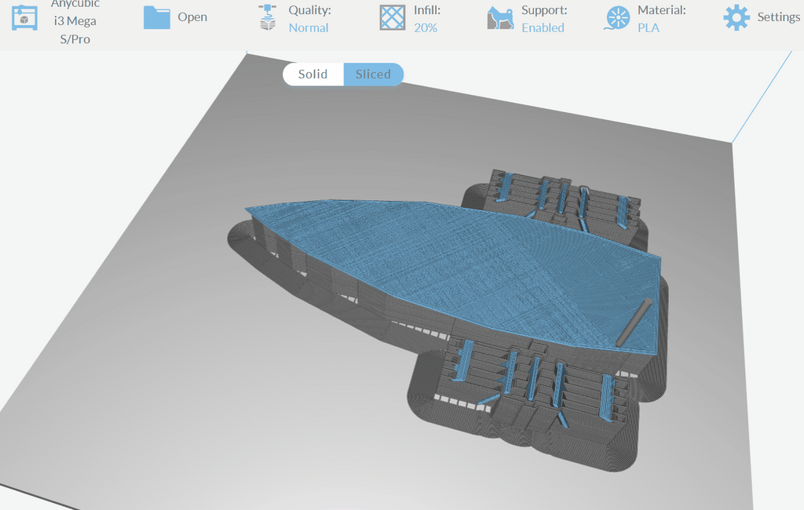Screen dimensions: 804x510
Task: Click the Material filament spool icon
Action: point(617,18)
